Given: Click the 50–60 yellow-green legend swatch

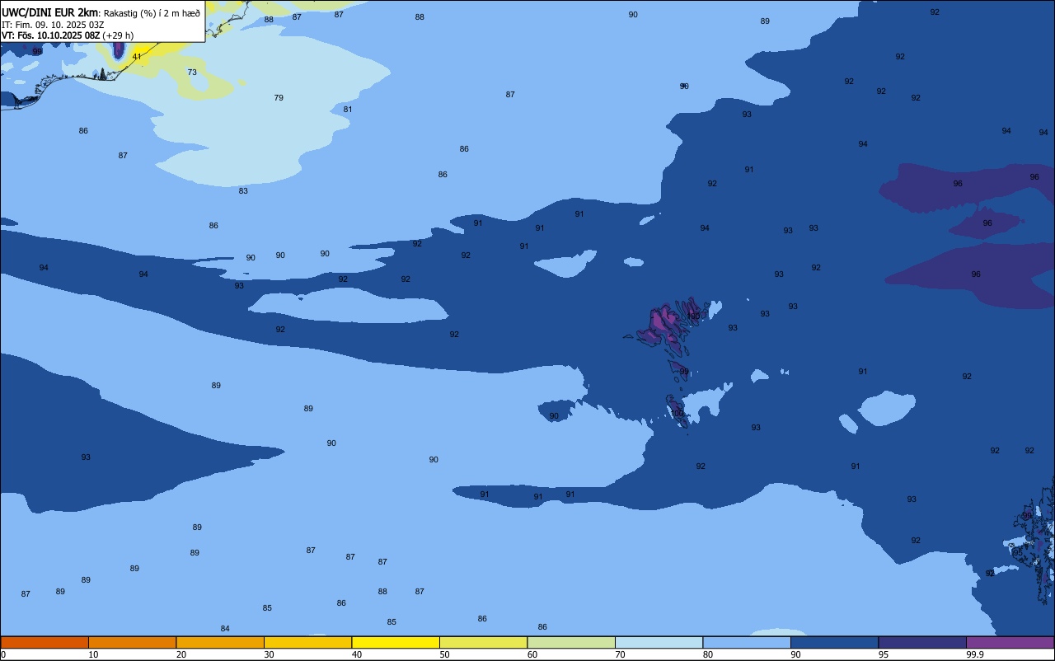Looking at the screenshot, I should click(483, 642).
